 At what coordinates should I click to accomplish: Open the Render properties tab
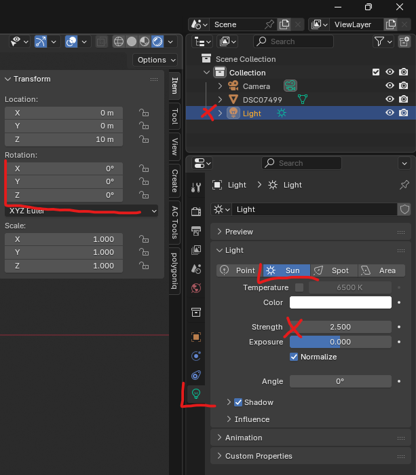pyautogui.click(x=195, y=211)
